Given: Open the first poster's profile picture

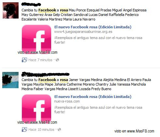Looking at the screenshot, I should [x=10, y=10].
